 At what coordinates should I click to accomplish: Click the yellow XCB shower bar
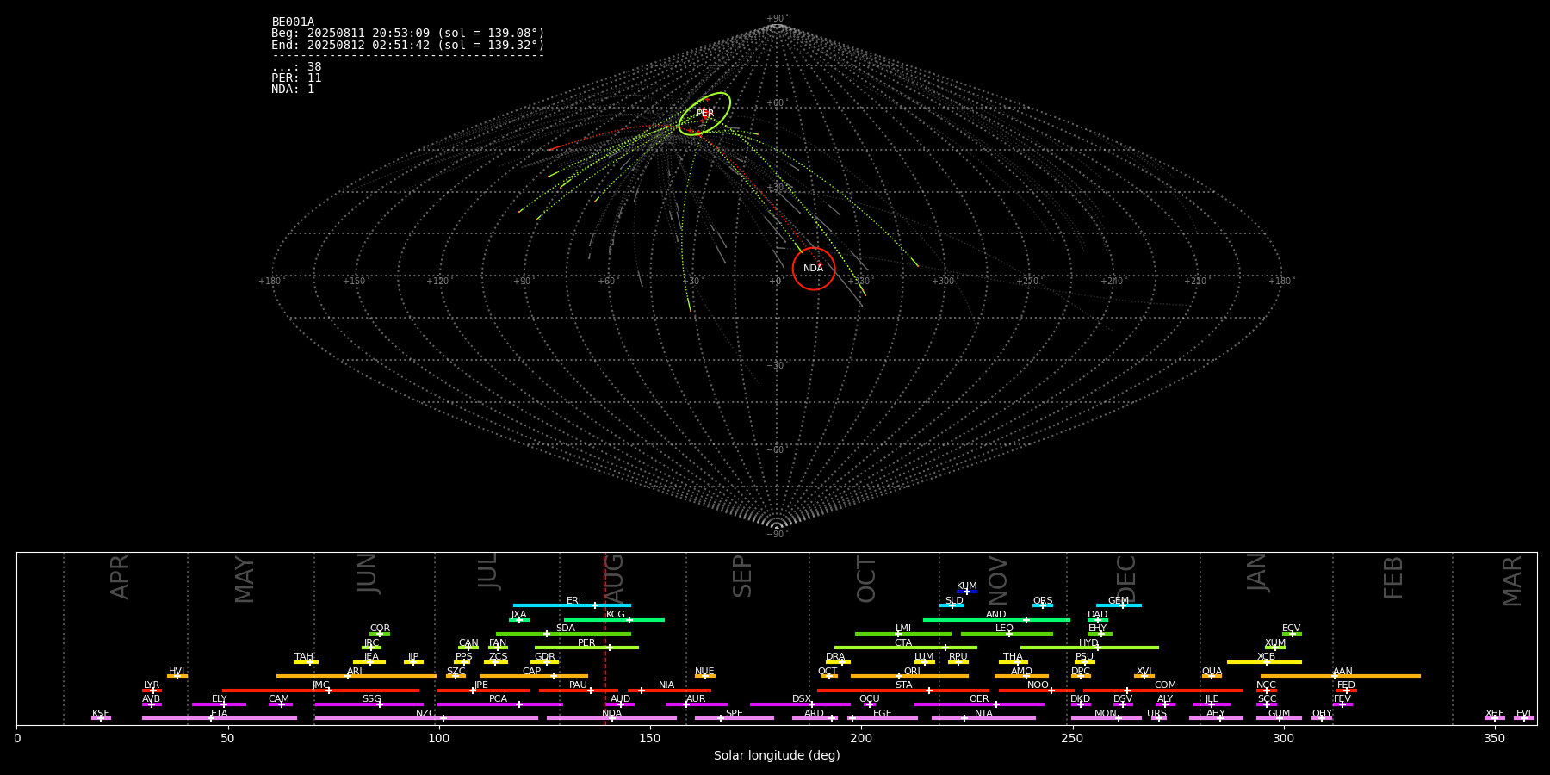pyautogui.click(x=1264, y=662)
